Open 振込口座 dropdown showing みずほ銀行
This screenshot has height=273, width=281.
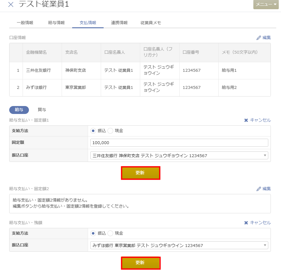click(x=179, y=245)
